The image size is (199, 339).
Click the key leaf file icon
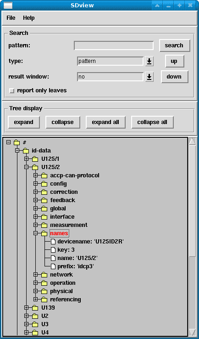[x=53, y=250]
